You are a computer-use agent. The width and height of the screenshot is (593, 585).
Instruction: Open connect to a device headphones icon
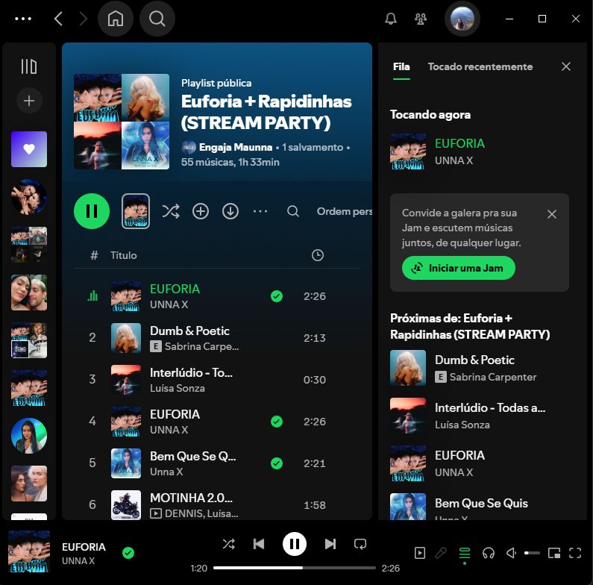point(489,553)
